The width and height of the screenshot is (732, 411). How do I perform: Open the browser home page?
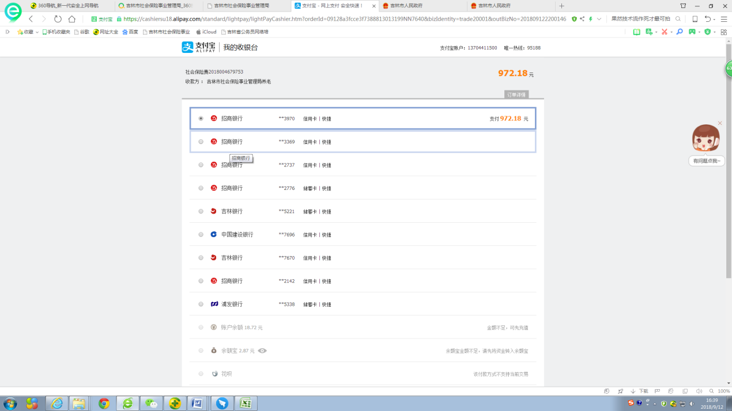click(x=72, y=19)
